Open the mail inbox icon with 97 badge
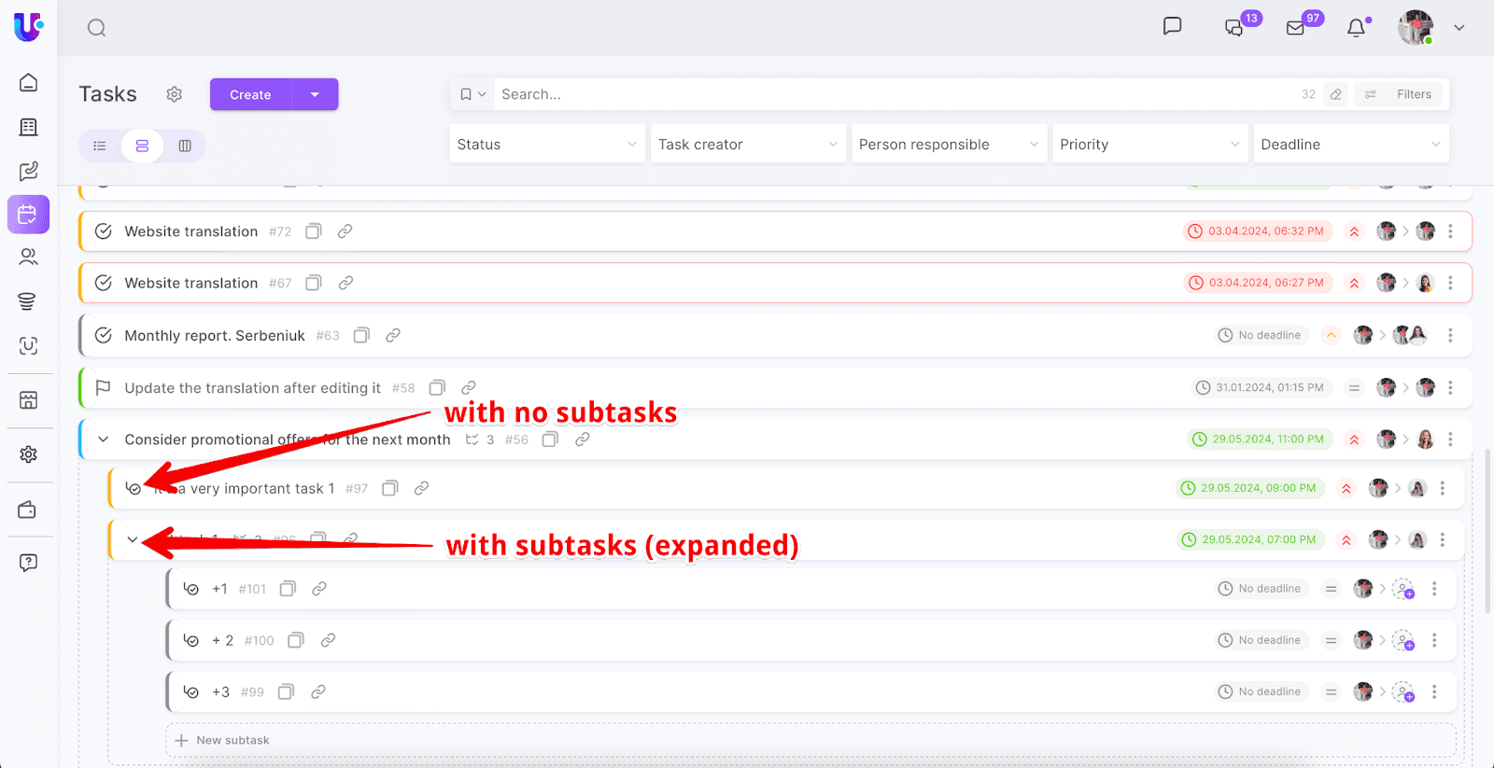The height and width of the screenshot is (768, 1494). [x=1295, y=28]
